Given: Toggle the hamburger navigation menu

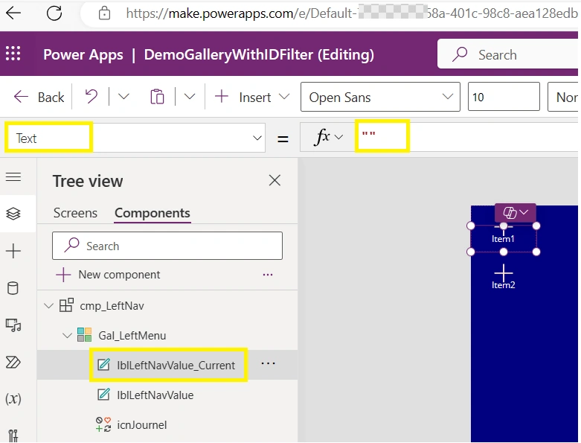Looking at the screenshot, I should point(13,177).
